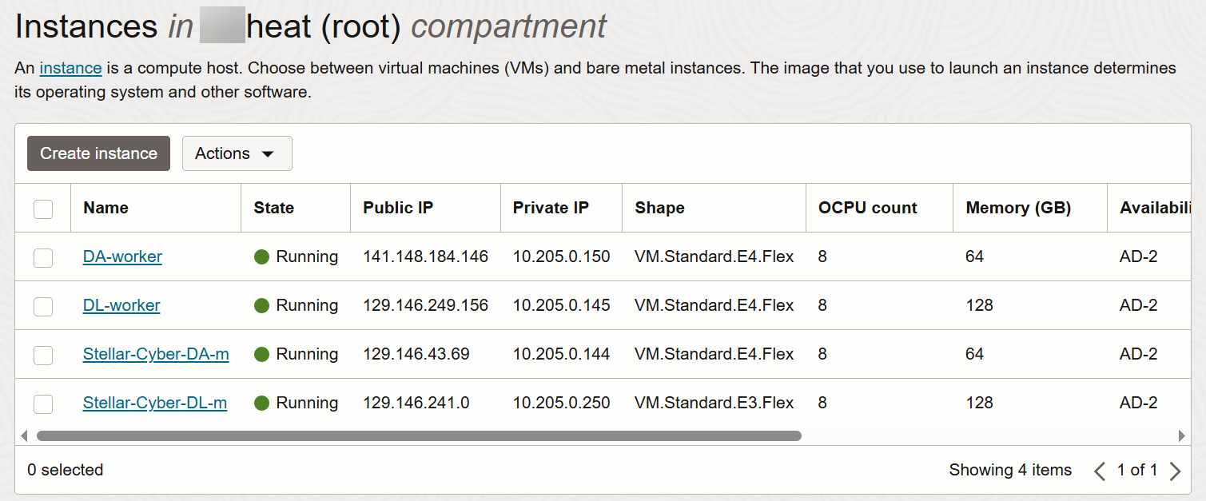Go to the previous page arrow
The height and width of the screenshot is (501, 1206).
pos(1100,471)
